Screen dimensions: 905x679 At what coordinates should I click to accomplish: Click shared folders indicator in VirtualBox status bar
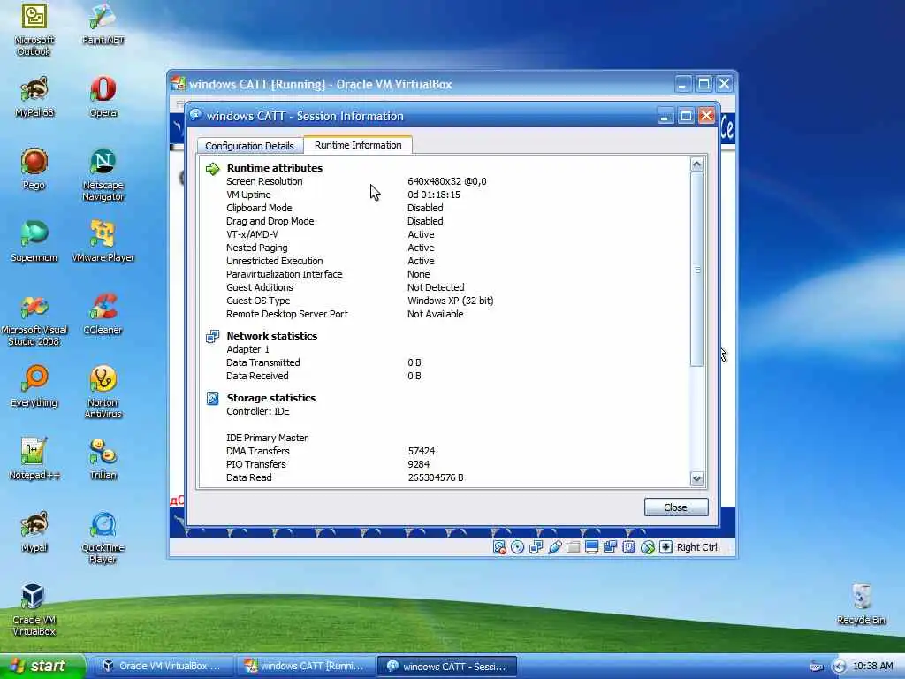[573, 546]
